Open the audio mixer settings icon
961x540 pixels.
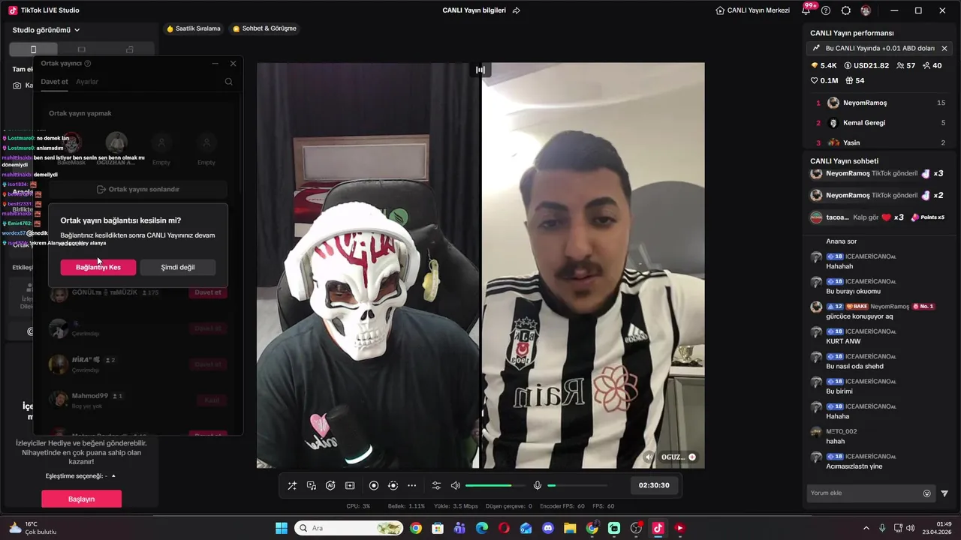[x=436, y=485]
